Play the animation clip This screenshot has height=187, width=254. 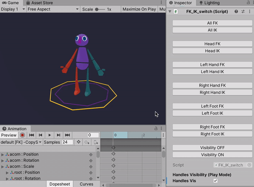pyautogui.click(x=50, y=135)
